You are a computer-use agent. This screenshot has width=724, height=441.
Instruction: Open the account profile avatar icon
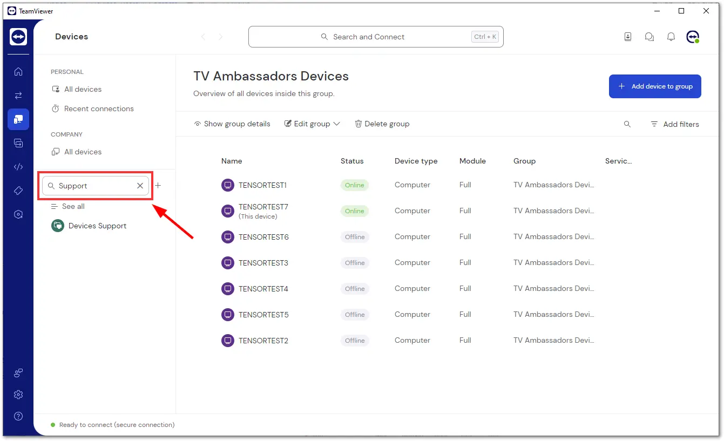coord(693,37)
